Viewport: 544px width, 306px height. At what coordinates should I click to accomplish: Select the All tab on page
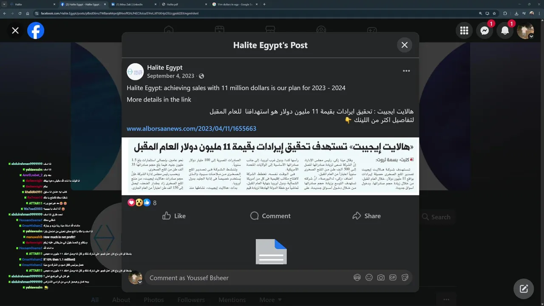pyautogui.click(x=95, y=300)
